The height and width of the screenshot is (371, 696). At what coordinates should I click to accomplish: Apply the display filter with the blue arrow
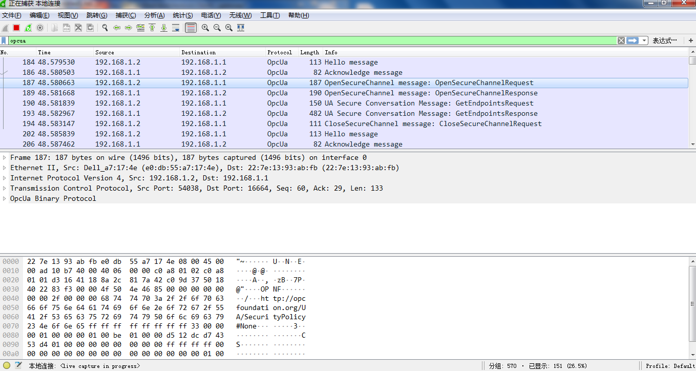point(632,40)
